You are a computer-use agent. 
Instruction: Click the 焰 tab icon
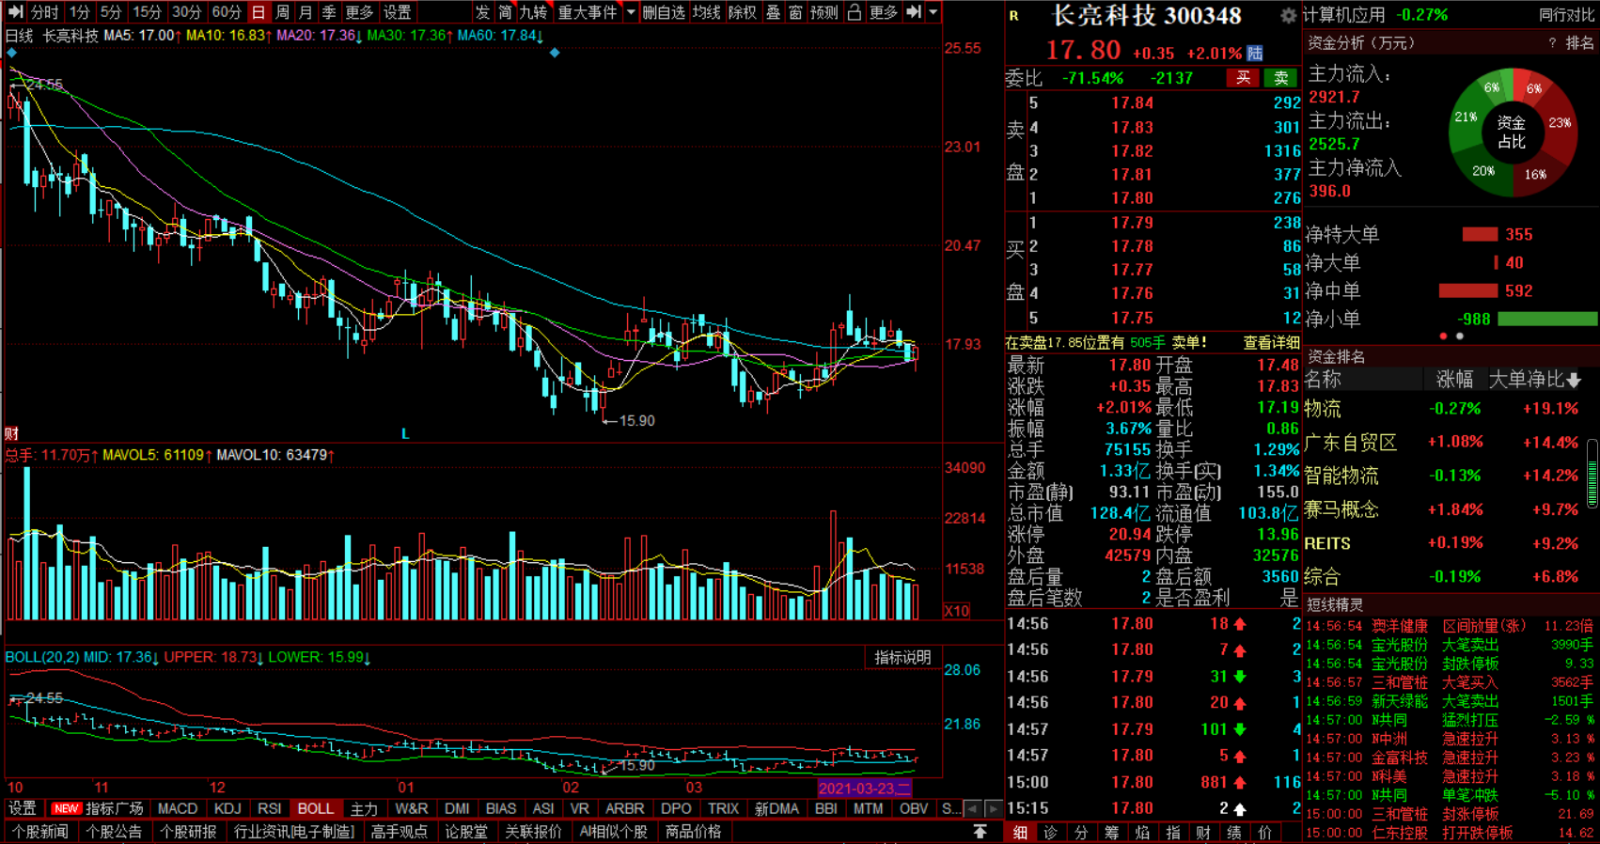point(1142,833)
